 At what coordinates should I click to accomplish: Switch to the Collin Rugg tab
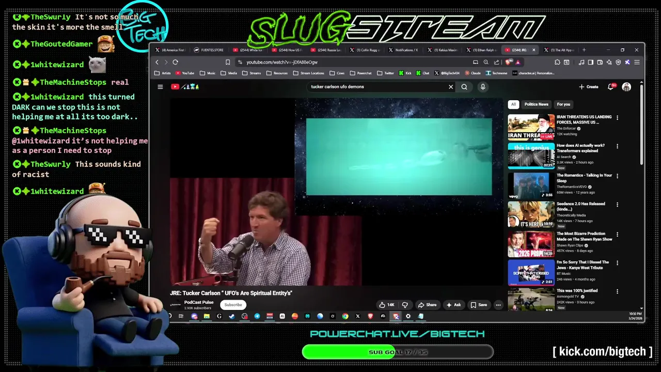(365, 50)
